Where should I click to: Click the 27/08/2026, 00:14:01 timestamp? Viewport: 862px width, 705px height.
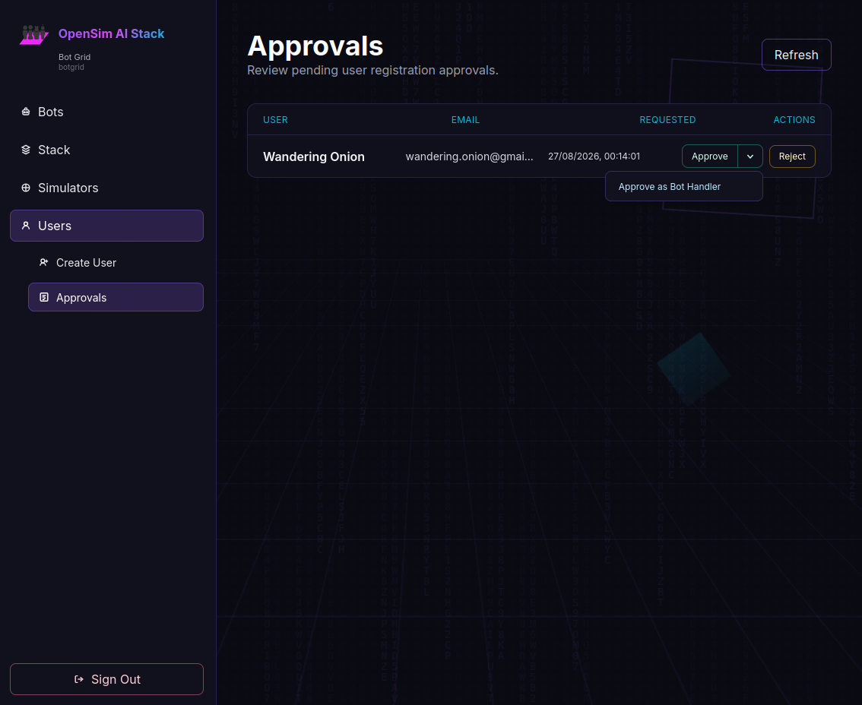point(594,156)
